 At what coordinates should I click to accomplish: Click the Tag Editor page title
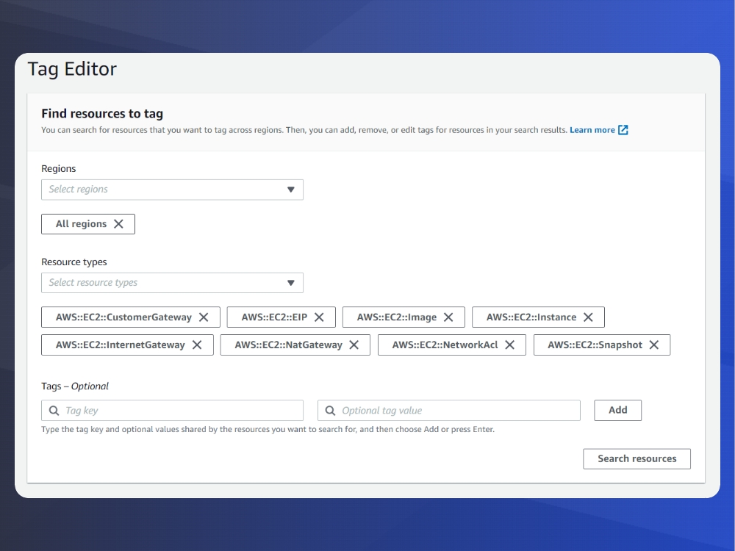click(x=72, y=69)
